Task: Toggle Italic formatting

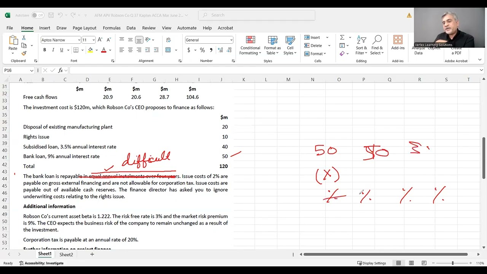Action: point(53,50)
